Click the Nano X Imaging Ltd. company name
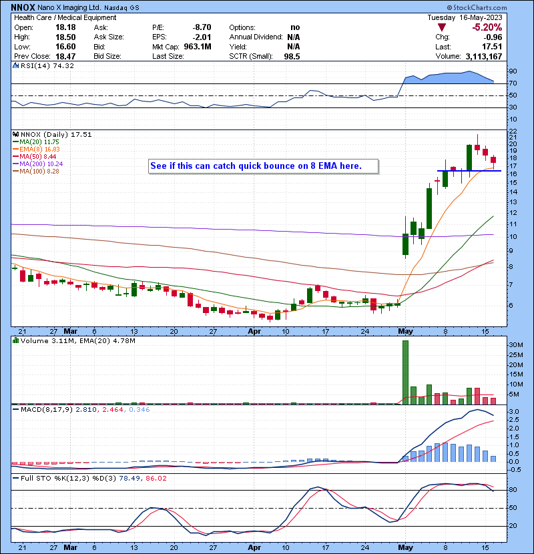The height and width of the screenshot is (554, 534). pos(69,7)
